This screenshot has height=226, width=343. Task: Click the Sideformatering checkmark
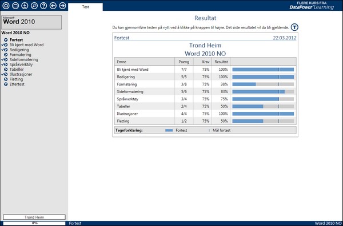pos(2,59)
